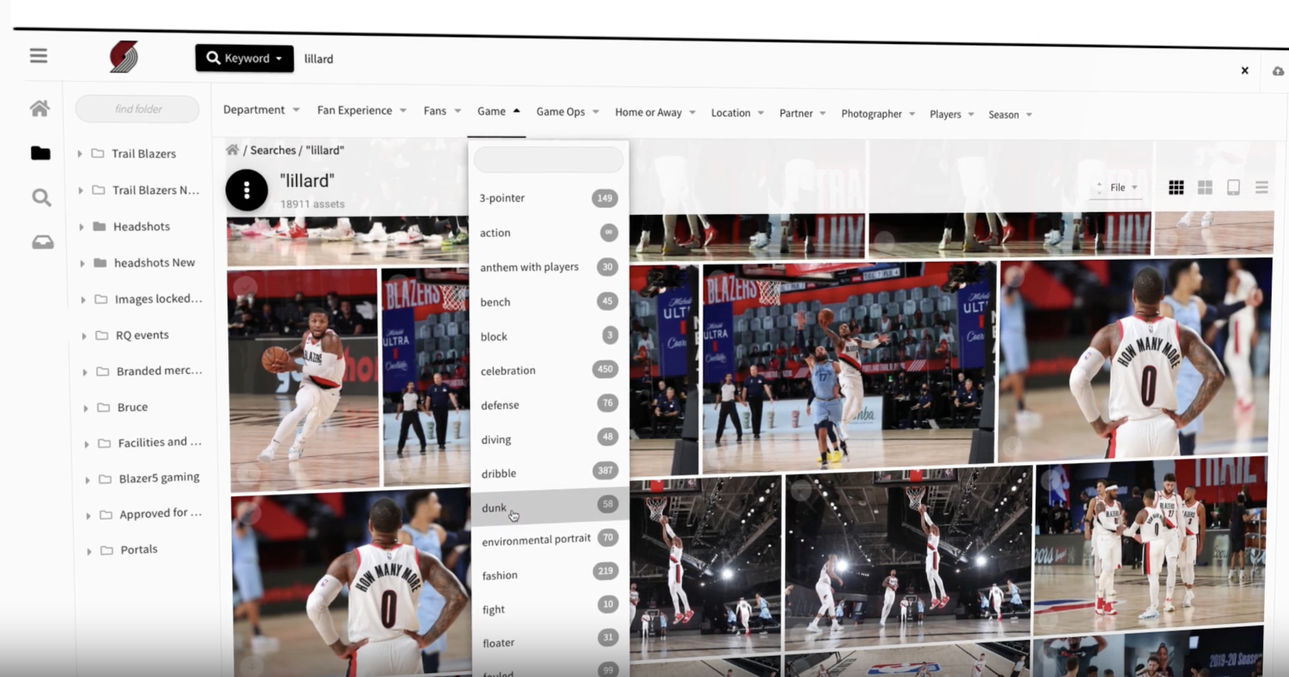Open the Home or Away filter

[655, 112]
